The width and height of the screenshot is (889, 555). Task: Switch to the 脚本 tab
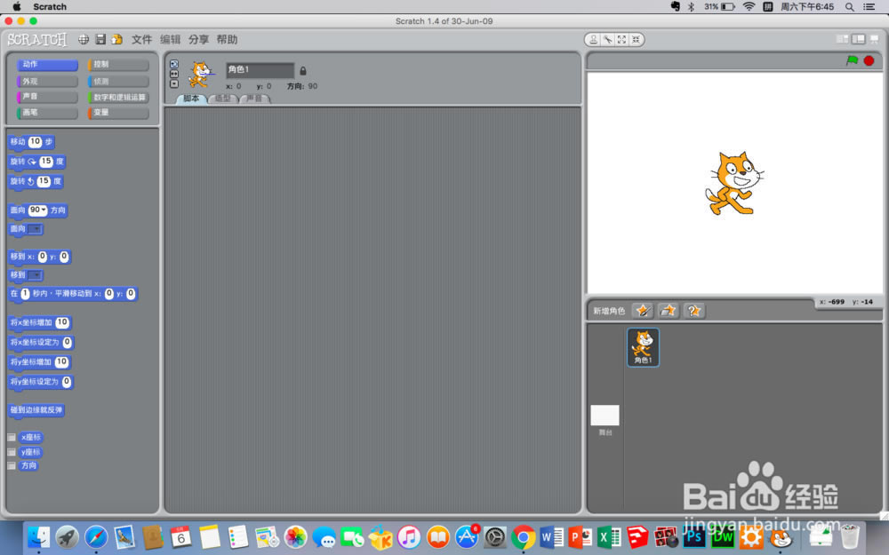coord(191,99)
